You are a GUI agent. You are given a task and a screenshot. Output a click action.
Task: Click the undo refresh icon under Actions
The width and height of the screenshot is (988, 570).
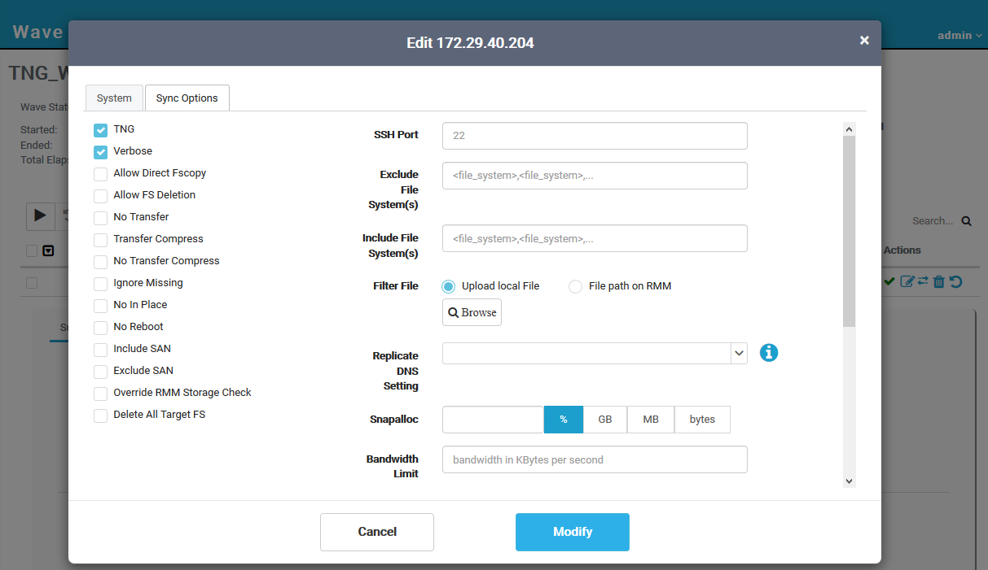click(956, 281)
